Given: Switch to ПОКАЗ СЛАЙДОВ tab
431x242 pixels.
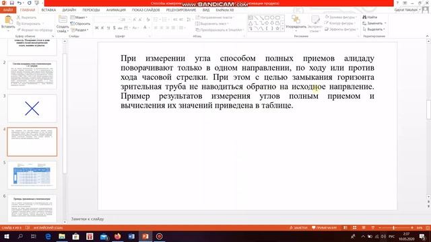Looking at the screenshot, I should [145, 10].
